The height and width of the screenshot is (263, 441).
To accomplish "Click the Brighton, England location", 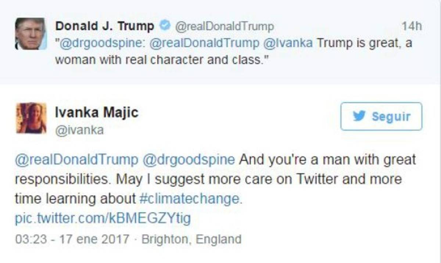I will [x=191, y=239].
